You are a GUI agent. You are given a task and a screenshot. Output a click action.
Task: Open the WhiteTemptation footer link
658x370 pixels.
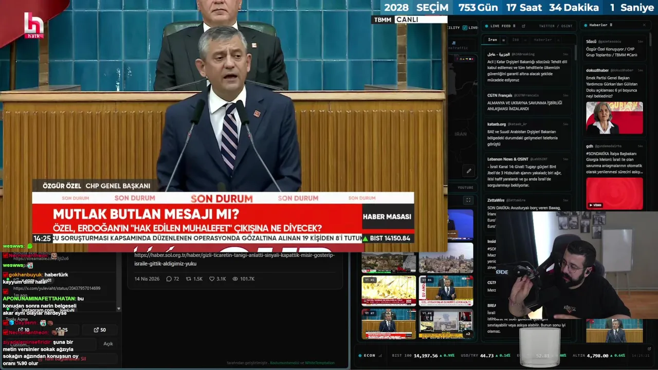(320, 363)
